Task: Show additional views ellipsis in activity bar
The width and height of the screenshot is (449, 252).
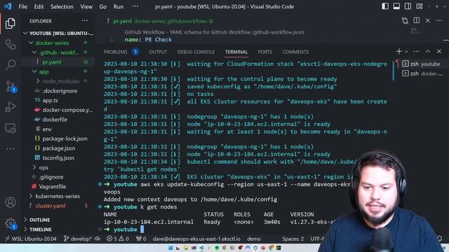Action: tap(11, 148)
